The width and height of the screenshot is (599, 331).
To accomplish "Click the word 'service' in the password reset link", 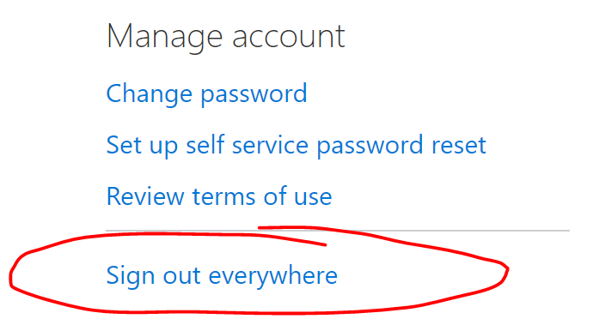I will pos(270,146).
